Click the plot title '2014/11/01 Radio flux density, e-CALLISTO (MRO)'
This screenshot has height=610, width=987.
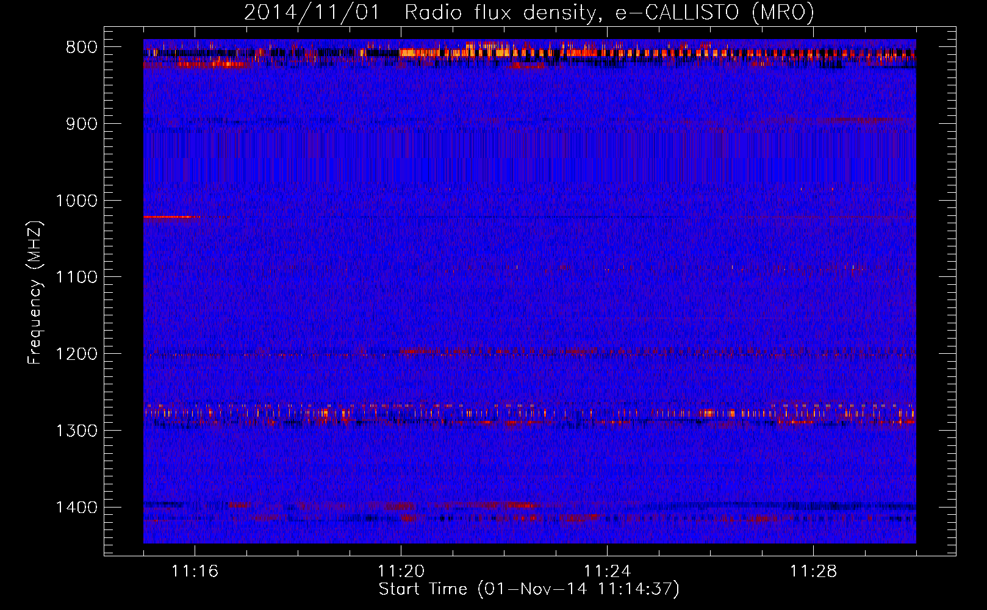click(x=529, y=12)
